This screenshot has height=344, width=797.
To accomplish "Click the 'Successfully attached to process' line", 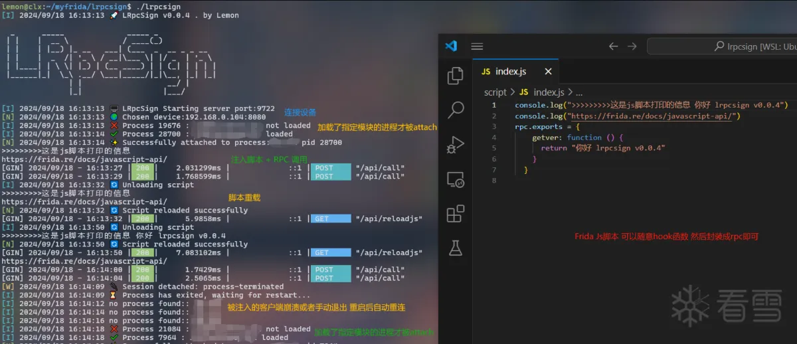I will coord(172,142).
